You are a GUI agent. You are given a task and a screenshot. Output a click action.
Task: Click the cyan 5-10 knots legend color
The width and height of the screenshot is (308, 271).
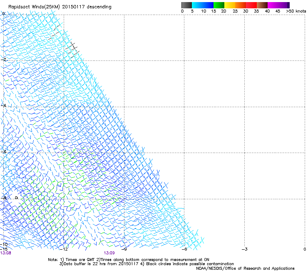pyautogui.click(x=197, y=5)
